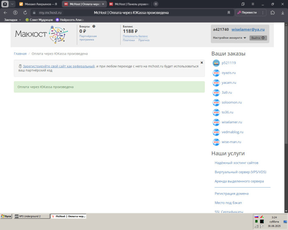Open the Прогноз link

click(x=144, y=40)
